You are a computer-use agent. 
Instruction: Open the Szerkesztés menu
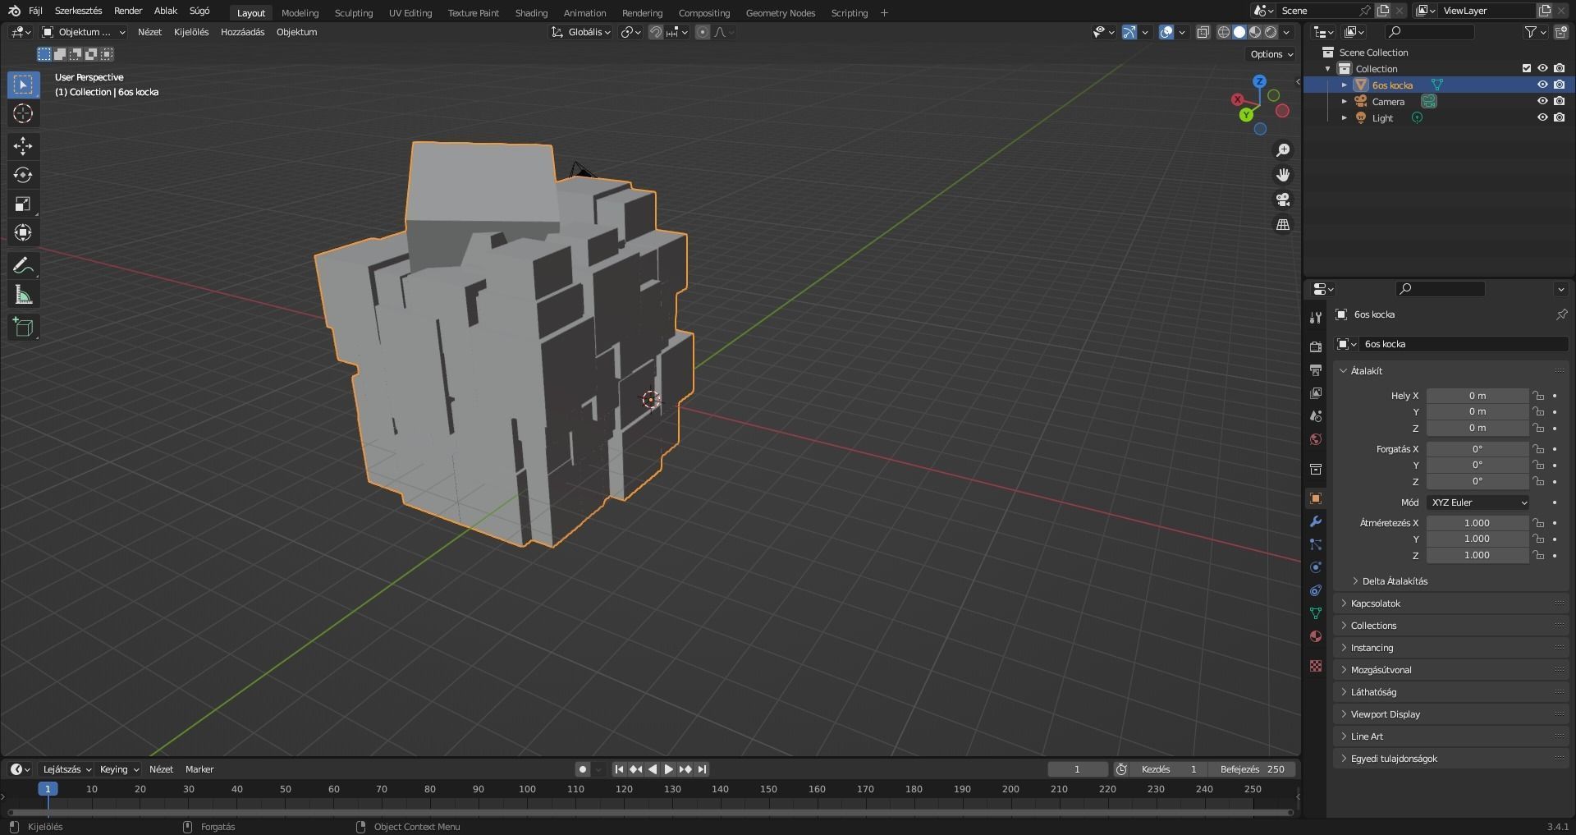pyautogui.click(x=79, y=11)
